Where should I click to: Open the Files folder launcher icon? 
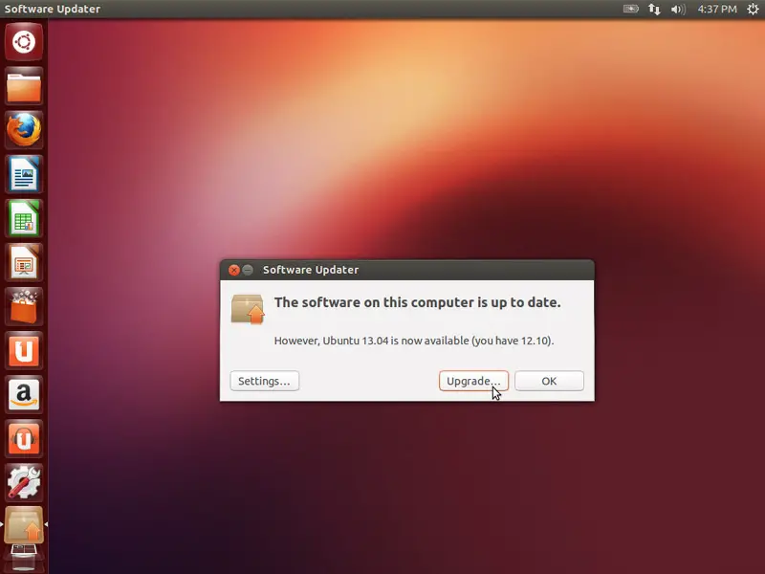tap(24, 86)
